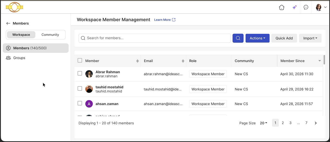Open ahsan.zaman's Workspace Member role selector

pos(208,104)
